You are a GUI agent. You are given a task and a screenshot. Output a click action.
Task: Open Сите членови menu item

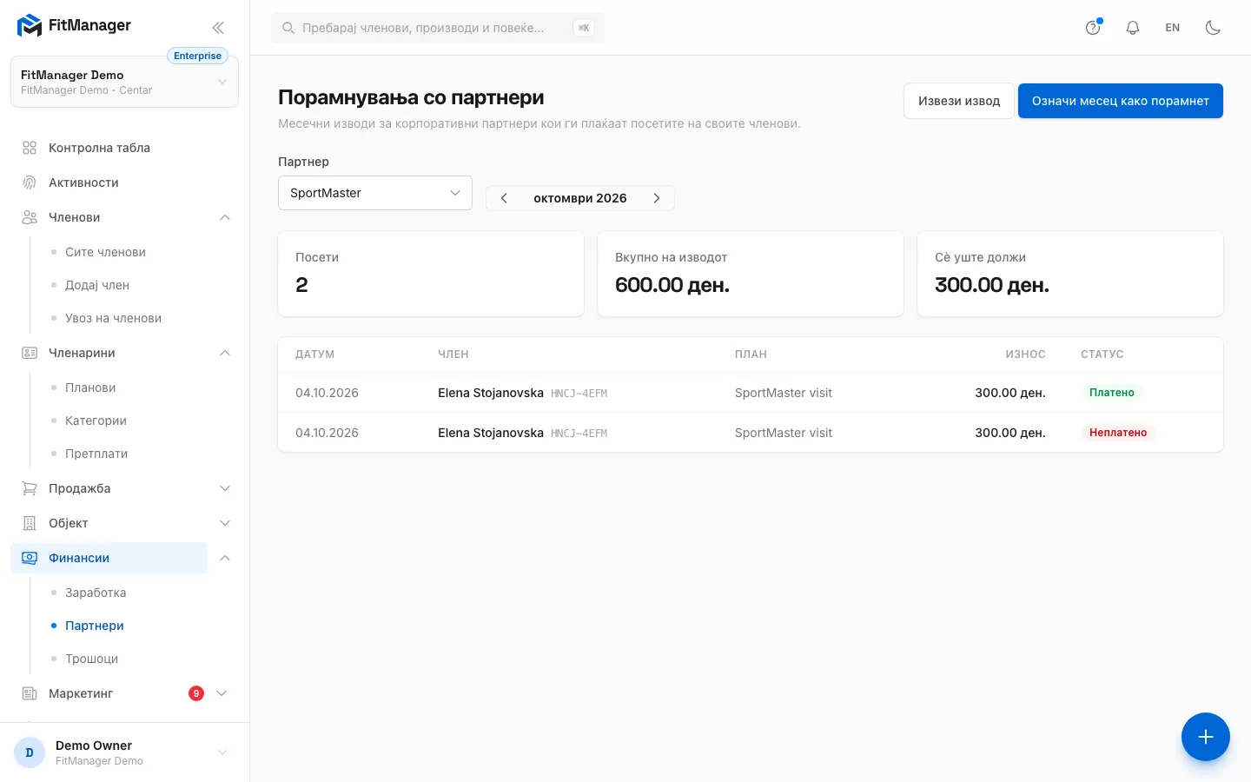[105, 252]
